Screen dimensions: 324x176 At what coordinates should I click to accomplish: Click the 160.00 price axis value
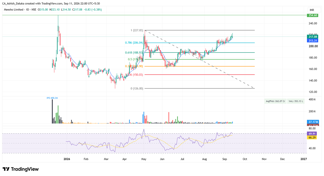(x=313, y=69)
